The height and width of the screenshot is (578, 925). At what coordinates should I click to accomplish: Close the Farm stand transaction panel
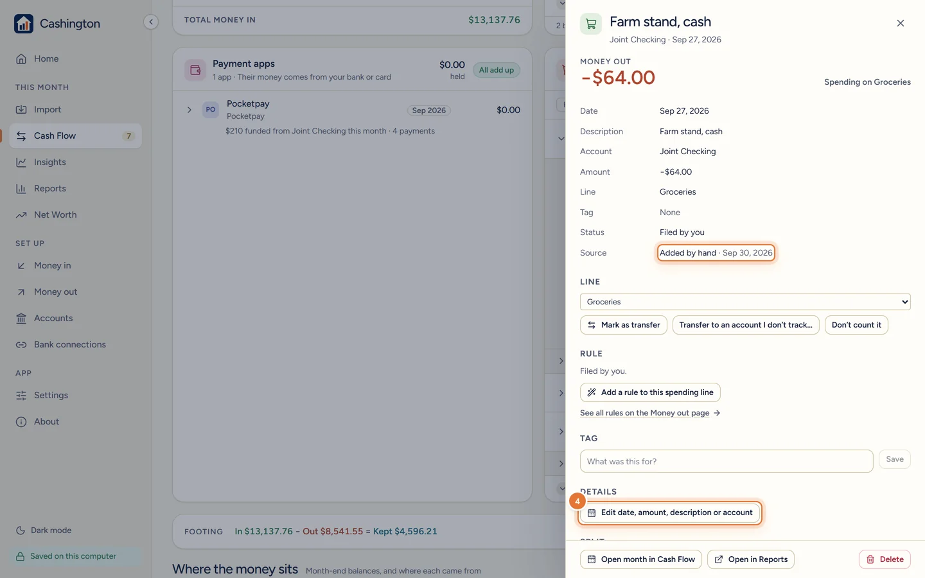pos(901,23)
